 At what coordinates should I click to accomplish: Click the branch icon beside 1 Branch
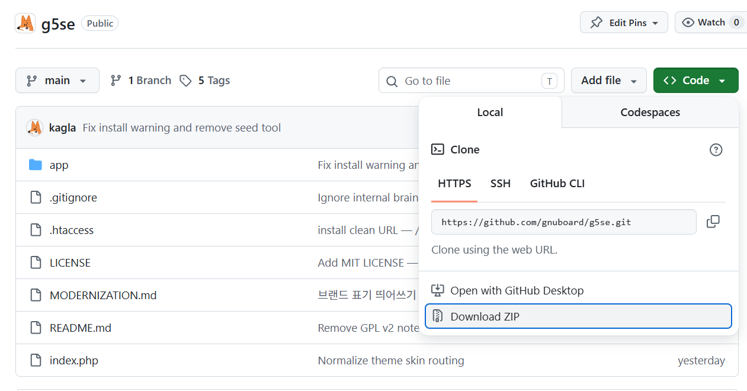coord(116,81)
